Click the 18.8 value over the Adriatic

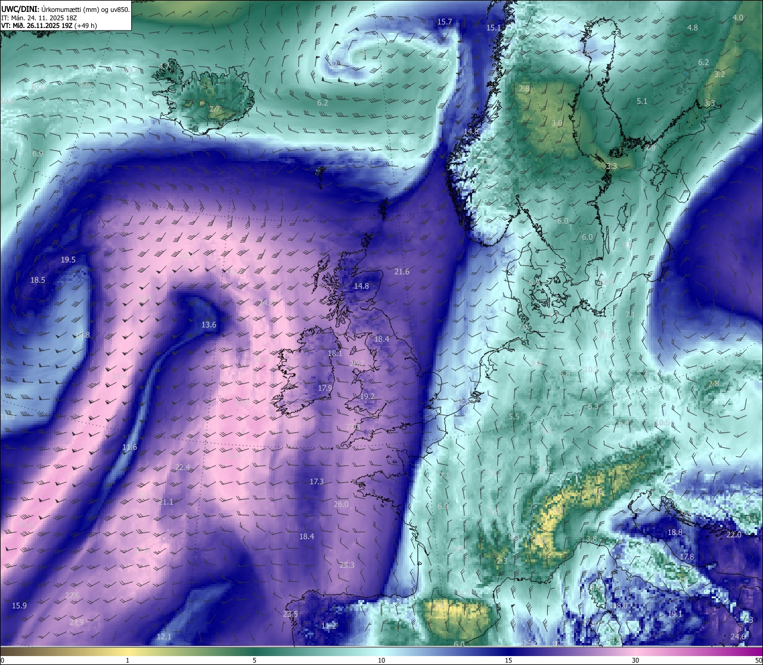[675, 533]
